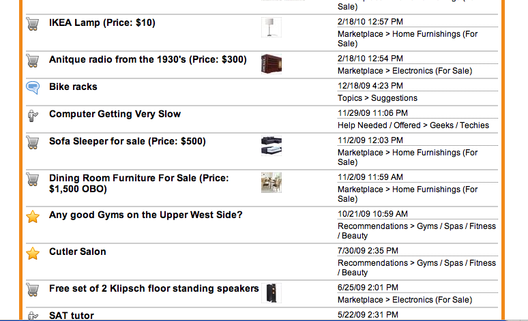
Task: Click the cart icon beside Sofa Sleeper listing
Action: click(x=32, y=142)
